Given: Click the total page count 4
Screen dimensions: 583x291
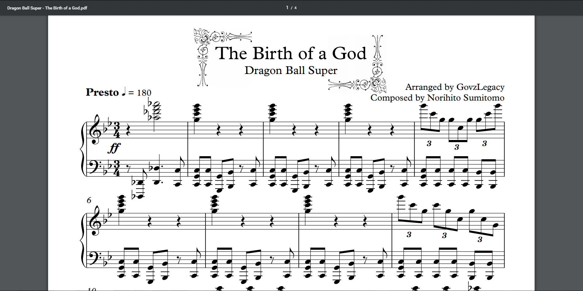Looking at the screenshot, I should click(295, 8).
